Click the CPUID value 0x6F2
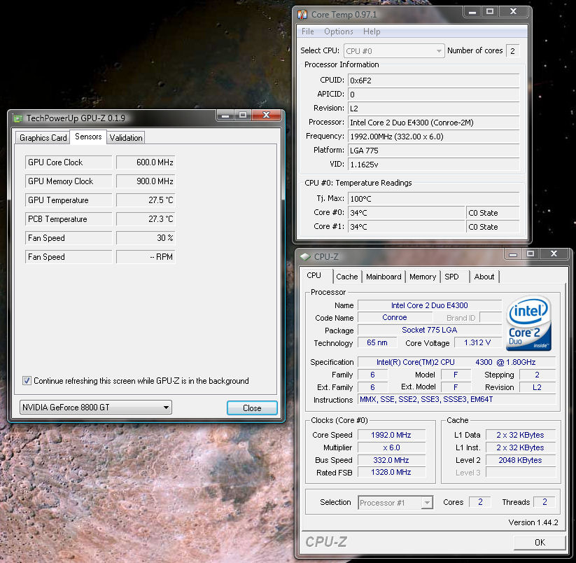 (433, 81)
